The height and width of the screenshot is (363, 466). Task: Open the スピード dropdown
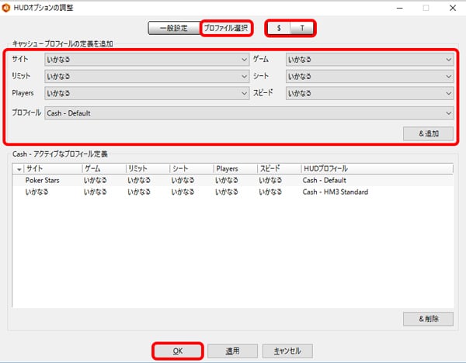coord(370,94)
